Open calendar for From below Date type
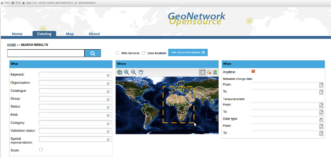Screen dimensions: 331x158 [x=321, y=126]
